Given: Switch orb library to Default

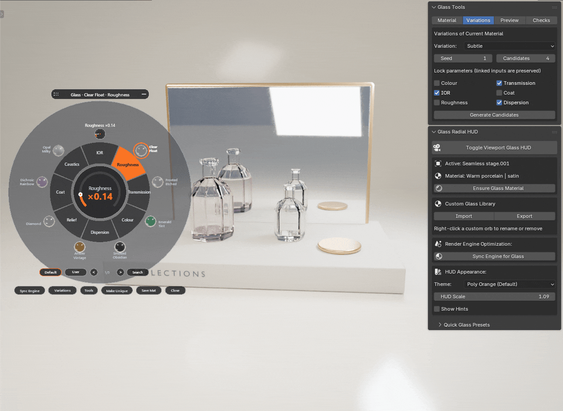Looking at the screenshot, I should (50, 272).
